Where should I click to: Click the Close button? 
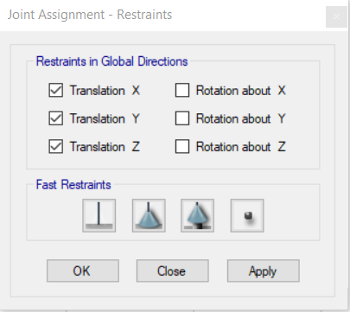point(173,271)
